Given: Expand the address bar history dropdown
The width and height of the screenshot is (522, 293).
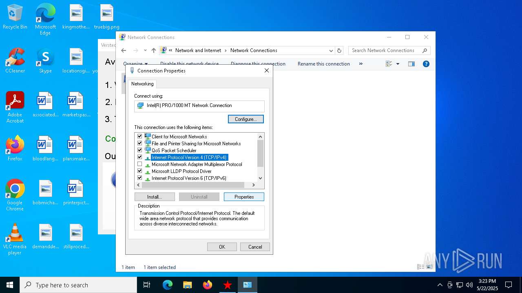Looking at the screenshot, I should point(331,50).
